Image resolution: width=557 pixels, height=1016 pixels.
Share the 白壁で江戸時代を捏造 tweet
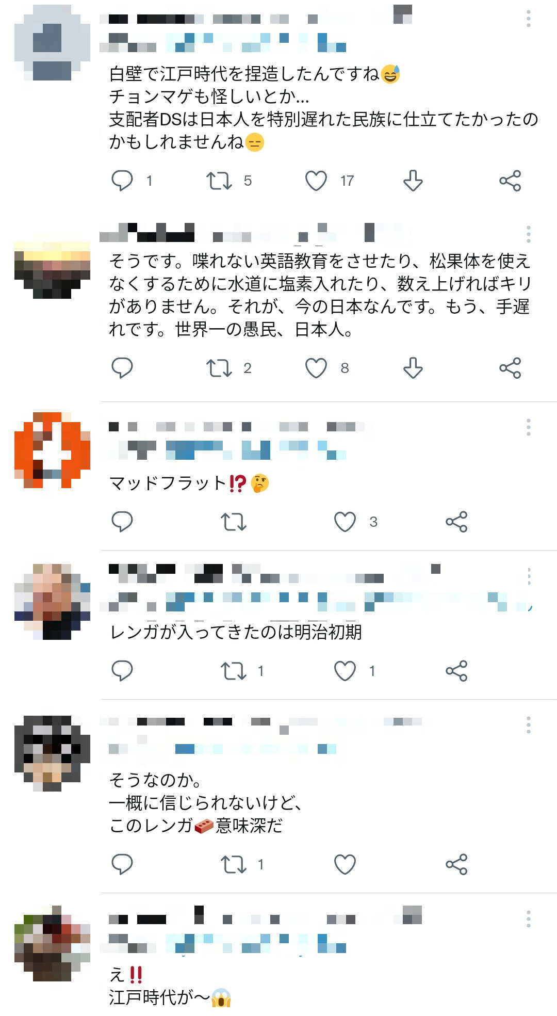point(510,181)
